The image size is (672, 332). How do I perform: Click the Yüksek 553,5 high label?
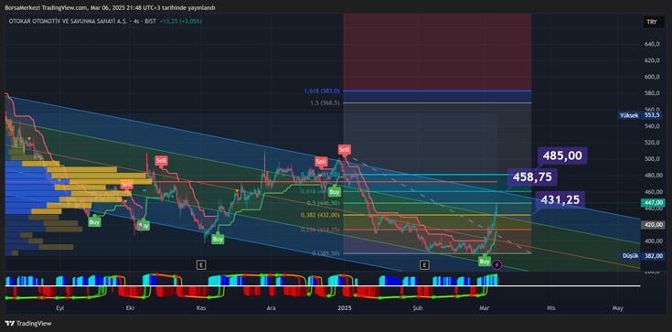click(641, 115)
